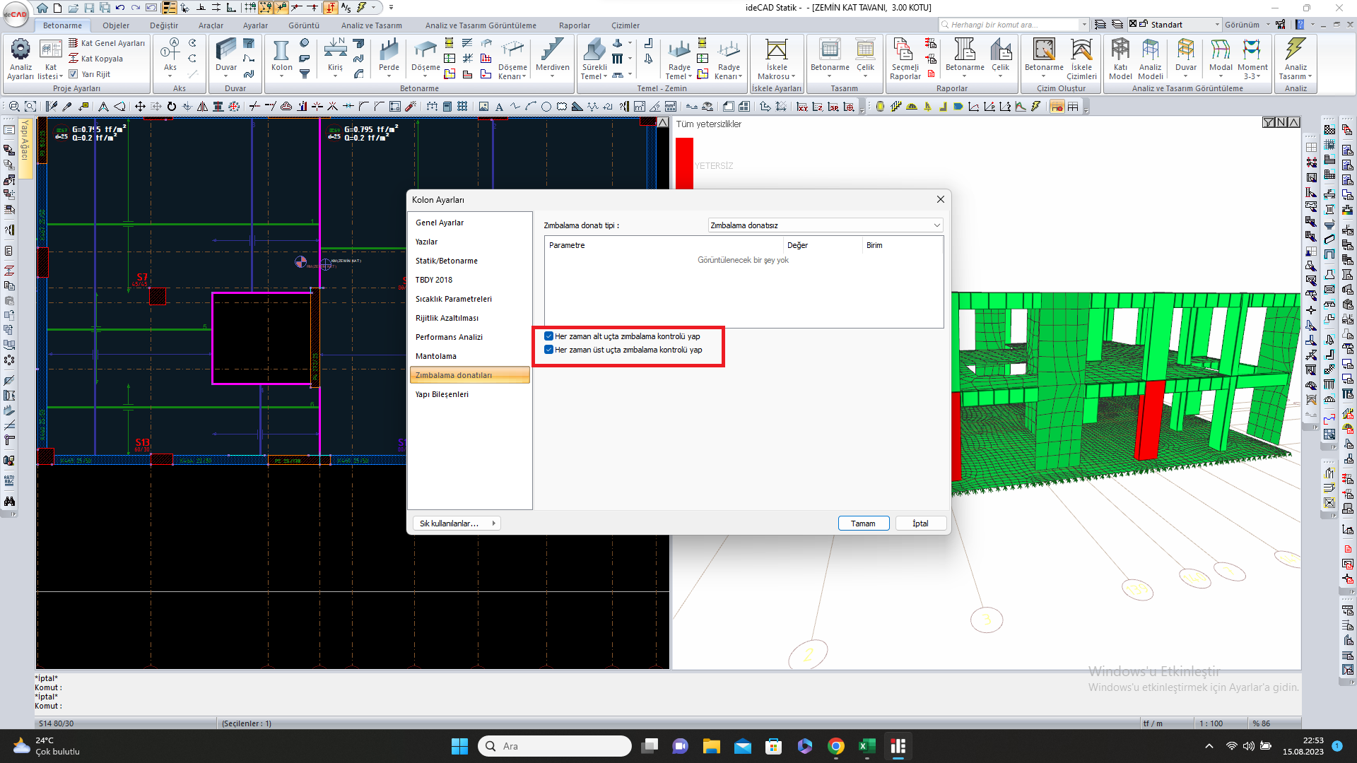Viewport: 1357px width, 763px height.
Task: Open Seçmeli Raporlar
Action: (905, 59)
